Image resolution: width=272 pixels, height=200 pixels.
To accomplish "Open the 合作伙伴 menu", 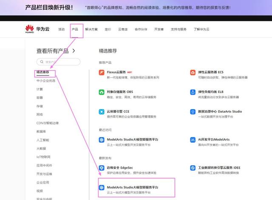I will pos(141,29).
